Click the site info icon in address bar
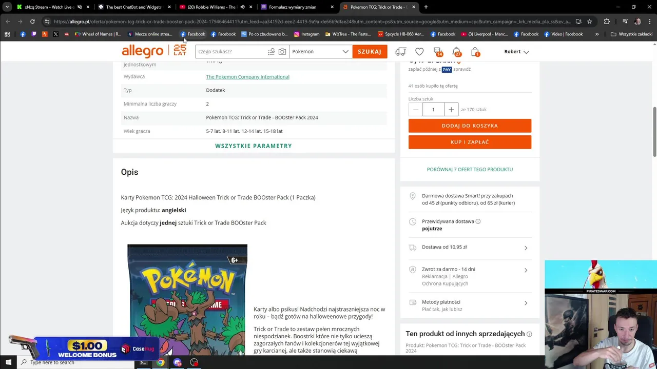This screenshot has width=657, height=369. pos(47,22)
